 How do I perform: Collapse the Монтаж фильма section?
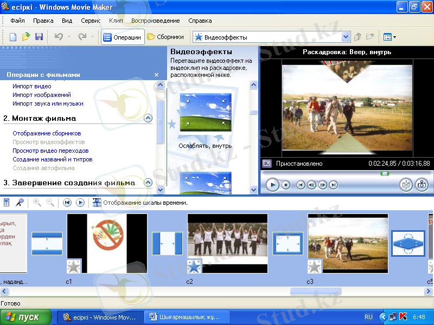click(148, 118)
